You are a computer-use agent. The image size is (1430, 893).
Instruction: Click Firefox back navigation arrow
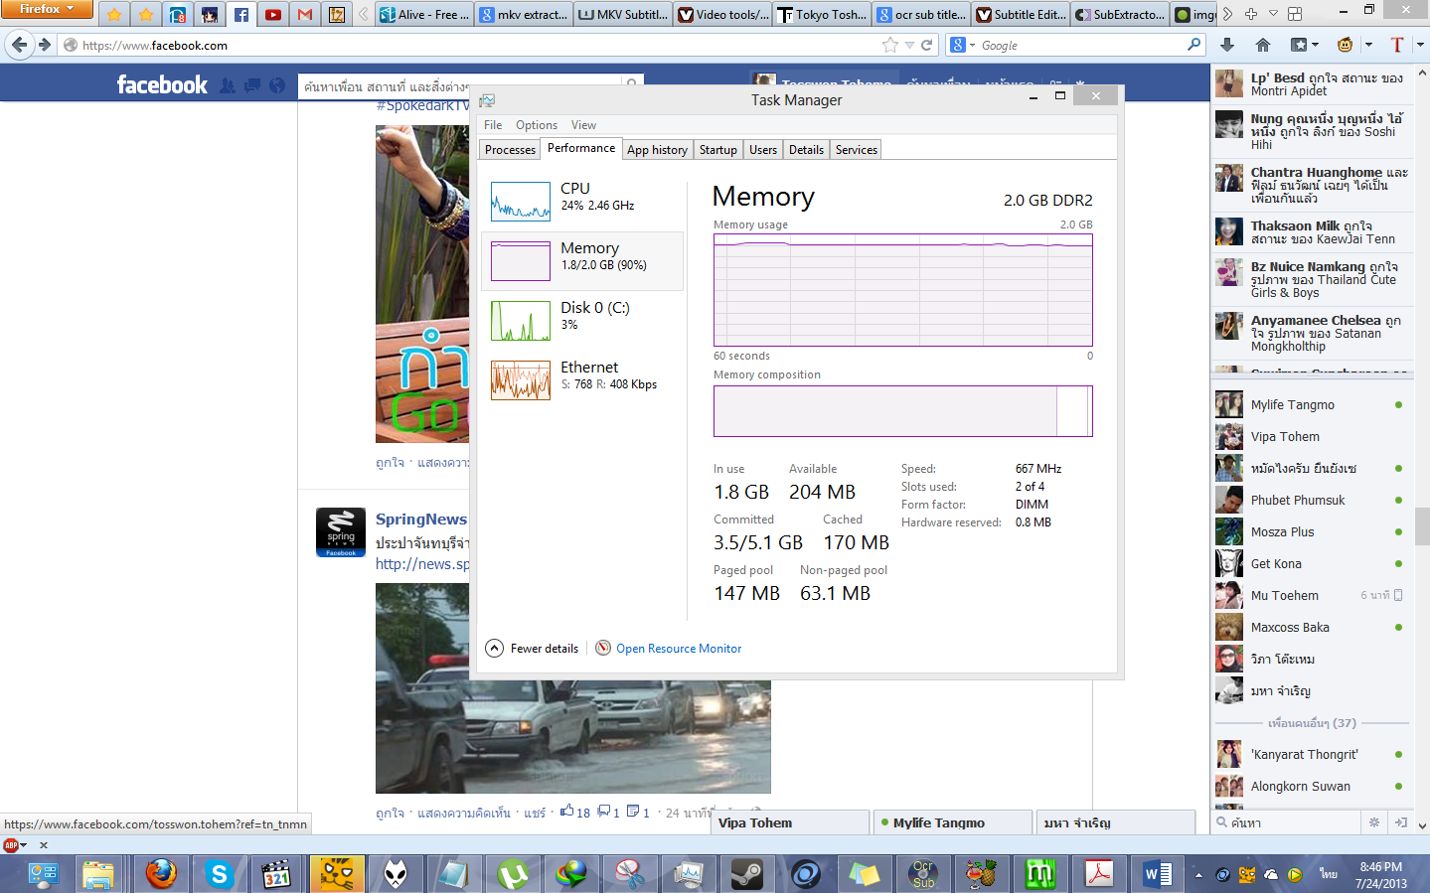(x=19, y=45)
